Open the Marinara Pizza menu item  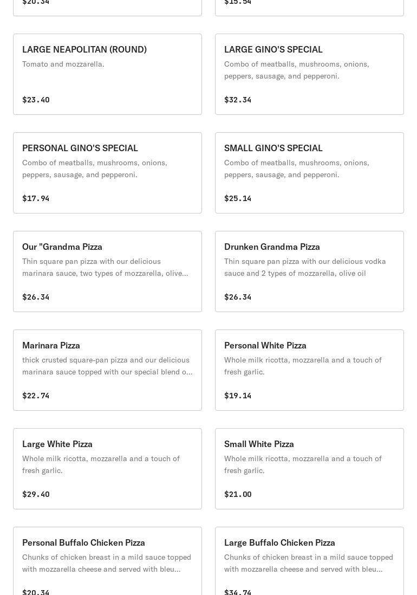[107, 370]
